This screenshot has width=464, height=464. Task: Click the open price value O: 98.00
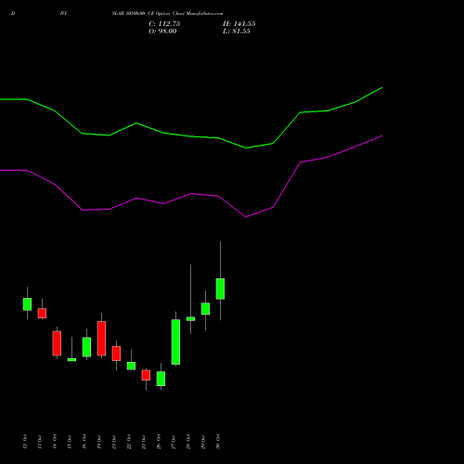pyautogui.click(x=162, y=32)
